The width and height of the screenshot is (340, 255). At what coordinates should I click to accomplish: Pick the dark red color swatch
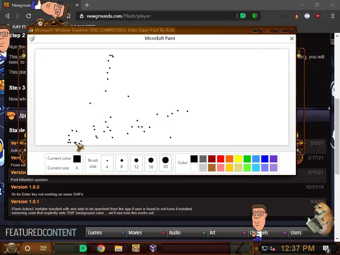(x=212, y=159)
